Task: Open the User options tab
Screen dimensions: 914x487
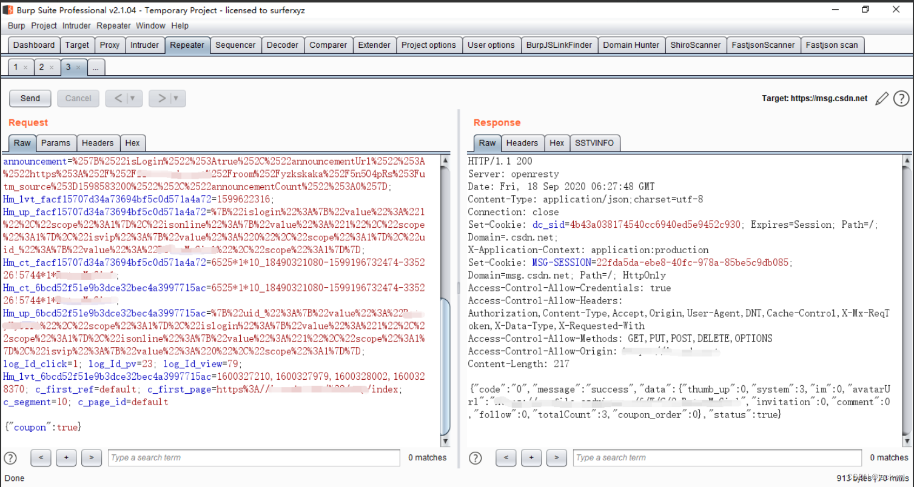Action: tap(491, 45)
